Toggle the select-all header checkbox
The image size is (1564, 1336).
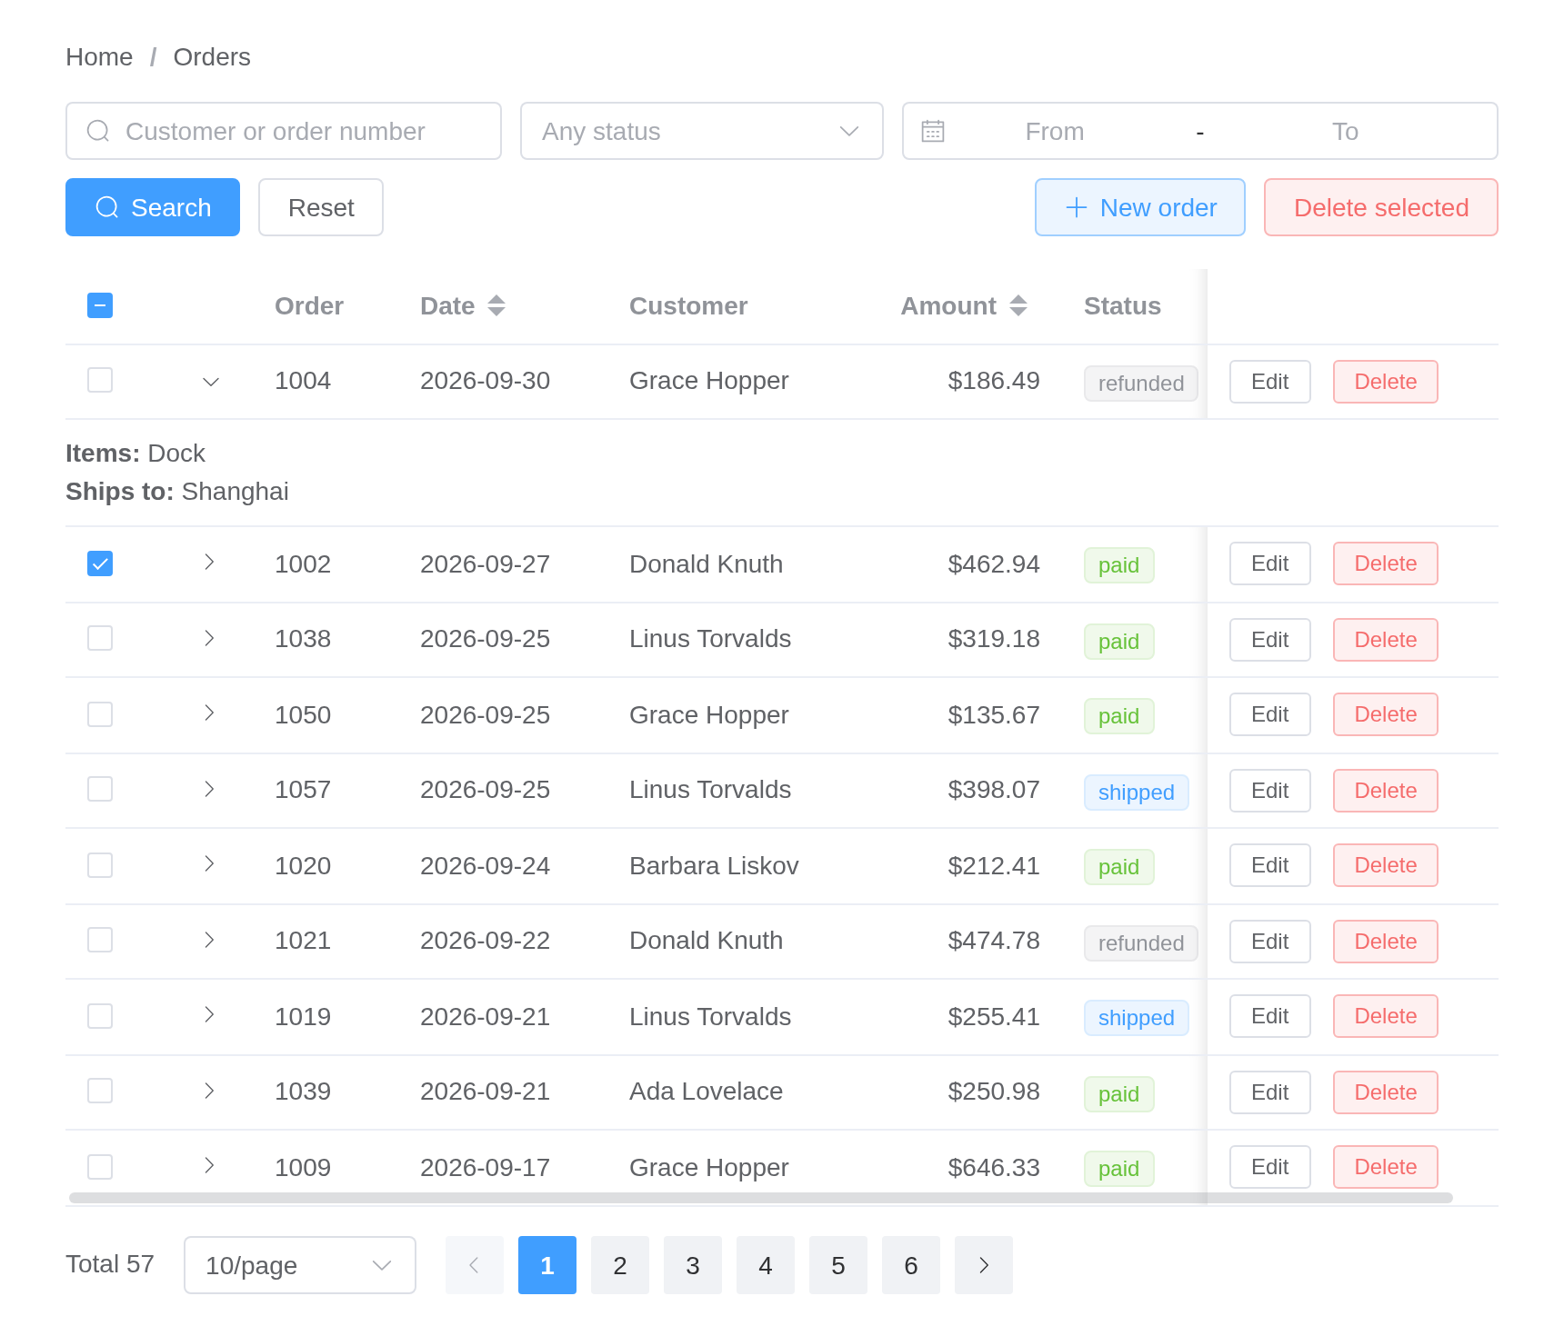coord(100,305)
